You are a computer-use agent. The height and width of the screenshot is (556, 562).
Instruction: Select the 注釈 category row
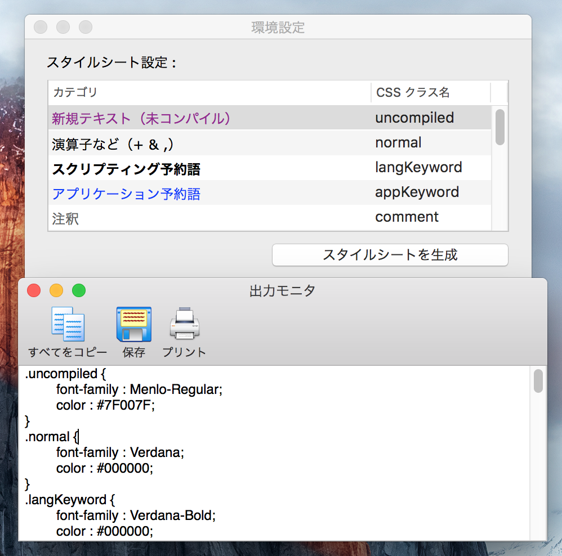pyautogui.click(x=270, y=217)
